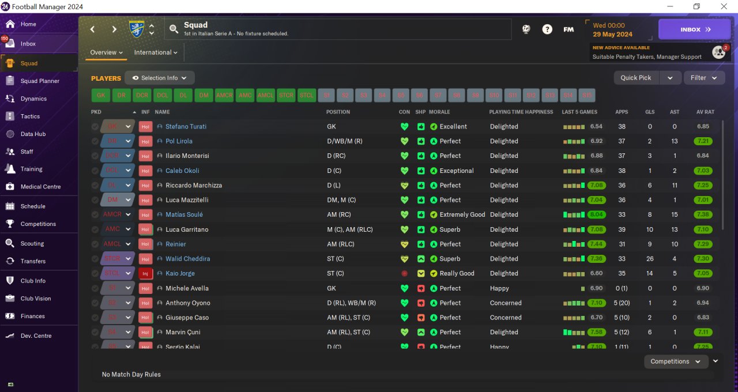The image size is (738, 392).
Task: Expand the Quick Pick arrow dropdown
Action: click(x=669, y=78)
